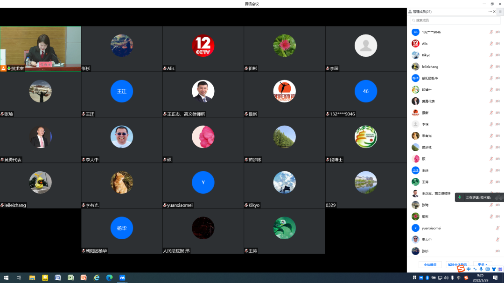The width and height of the screenshot is (504, 283).
Task: Select member name yuanxiaomei in list
Action: [x=431, y=228]
